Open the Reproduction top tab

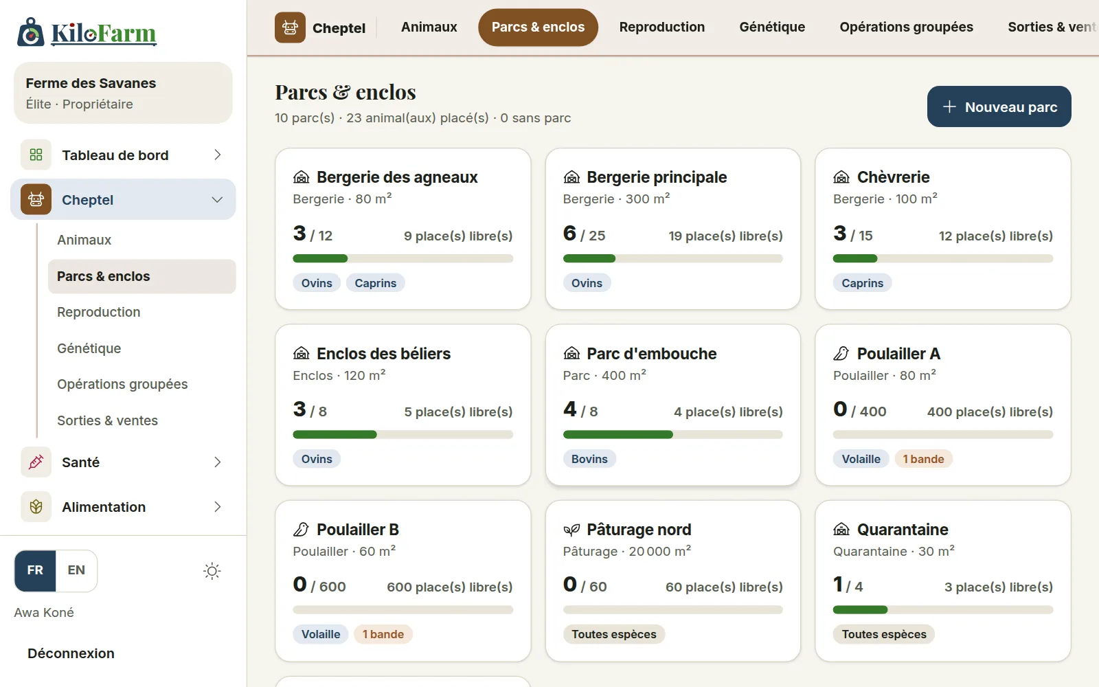[662, 27]
